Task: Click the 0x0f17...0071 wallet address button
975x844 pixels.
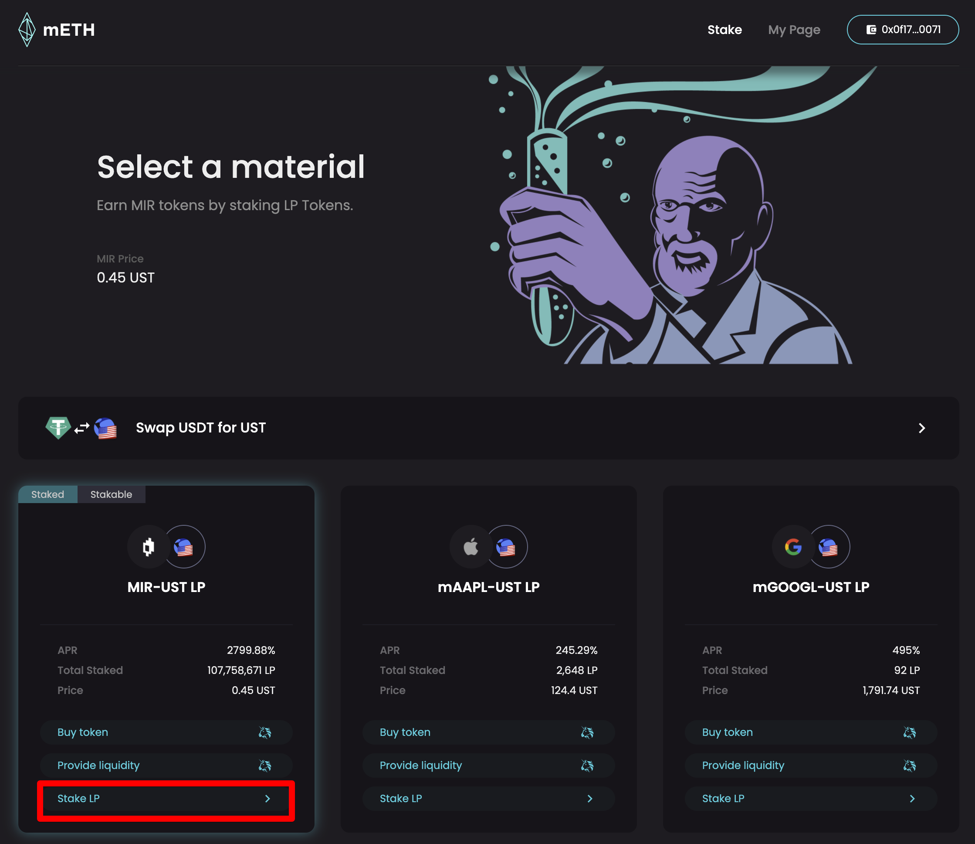Action: 911,30
